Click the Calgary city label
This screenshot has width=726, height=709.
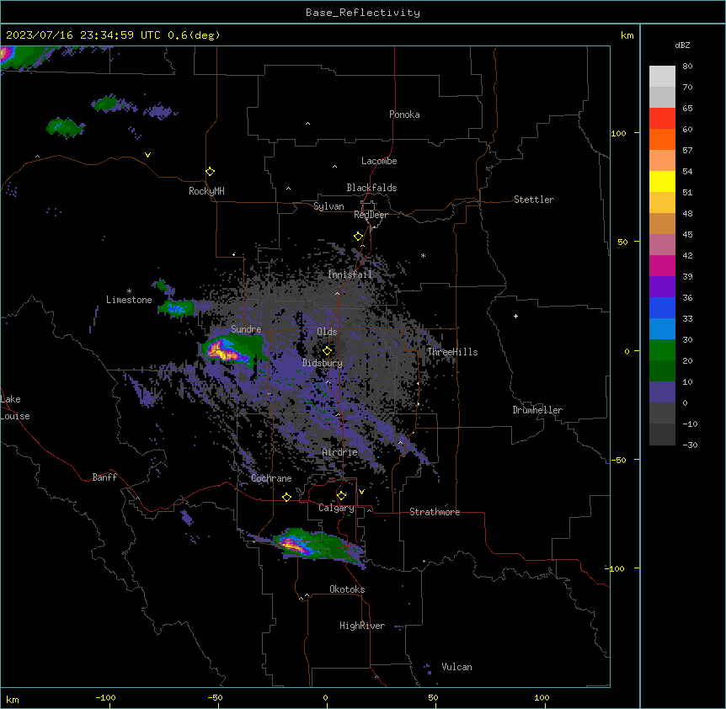pos(336,508)
